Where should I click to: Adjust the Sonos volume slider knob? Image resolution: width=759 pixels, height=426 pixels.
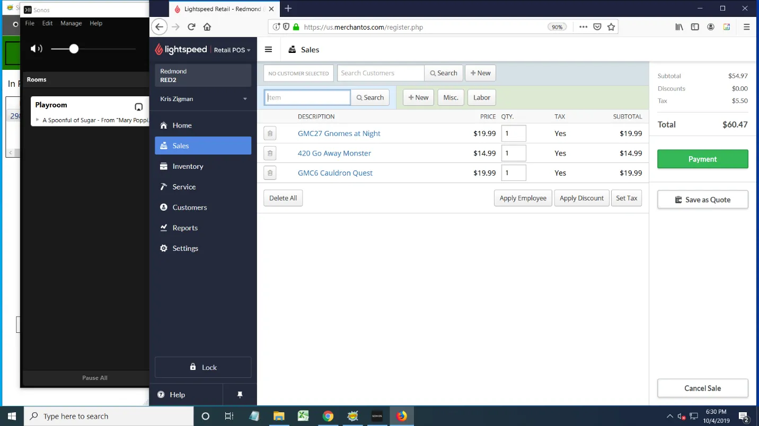(x=74, y=49)
